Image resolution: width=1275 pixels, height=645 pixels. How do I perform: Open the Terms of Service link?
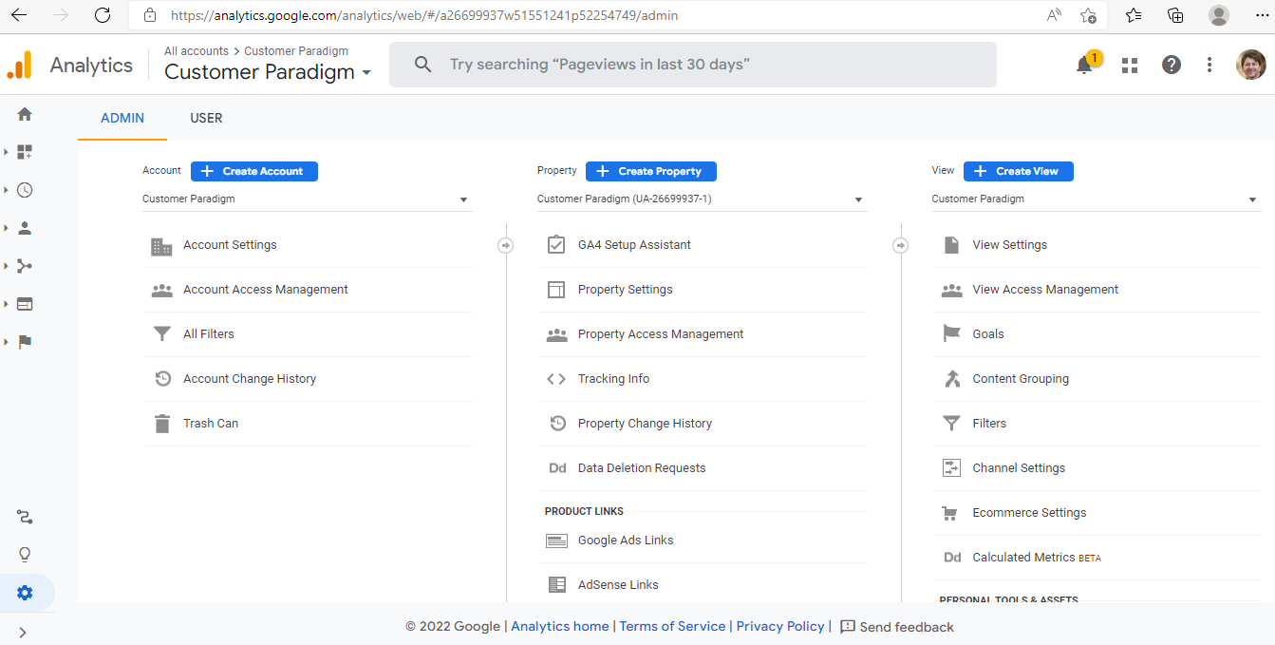click(x=673, y=627)
